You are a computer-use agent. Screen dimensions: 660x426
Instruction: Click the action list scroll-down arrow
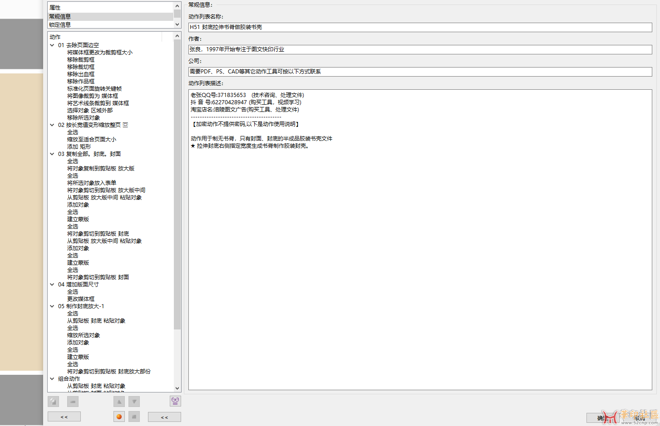pos(177,388)
